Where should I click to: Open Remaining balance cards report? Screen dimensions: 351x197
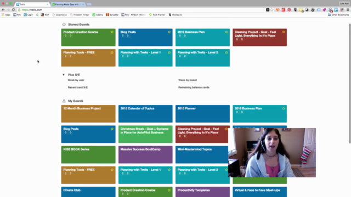pyautogui.click(x=194, y=88)
